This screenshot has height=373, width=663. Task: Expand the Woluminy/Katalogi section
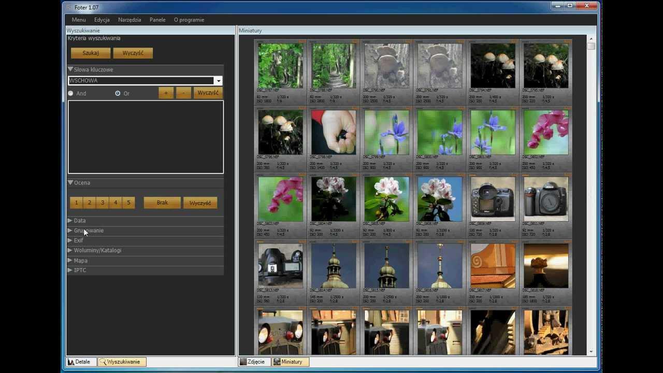[x=70, y=250]
